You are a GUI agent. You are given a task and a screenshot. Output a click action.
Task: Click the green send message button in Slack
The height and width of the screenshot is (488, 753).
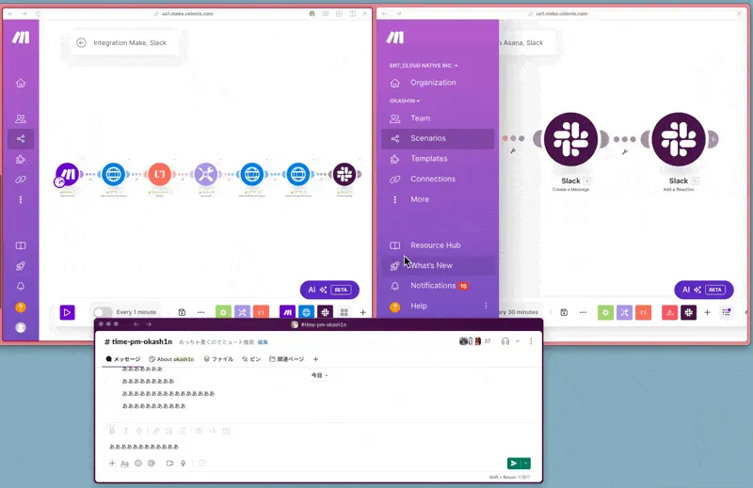[x=514, y=463]
